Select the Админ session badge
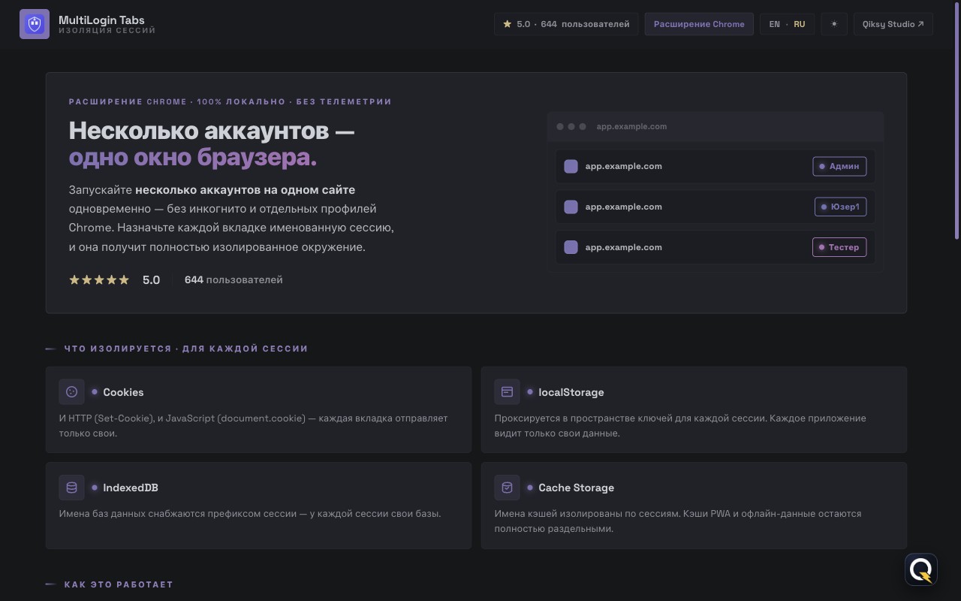 [839, 166]
